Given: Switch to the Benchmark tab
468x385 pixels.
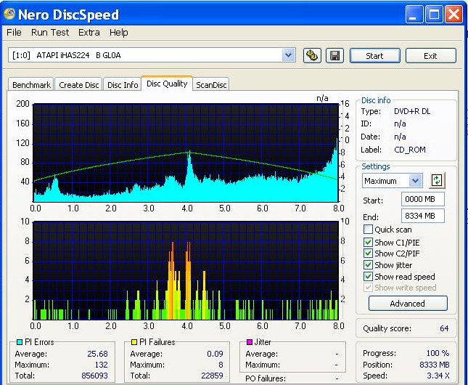Looking at the screenshot, I should point(31,85).
